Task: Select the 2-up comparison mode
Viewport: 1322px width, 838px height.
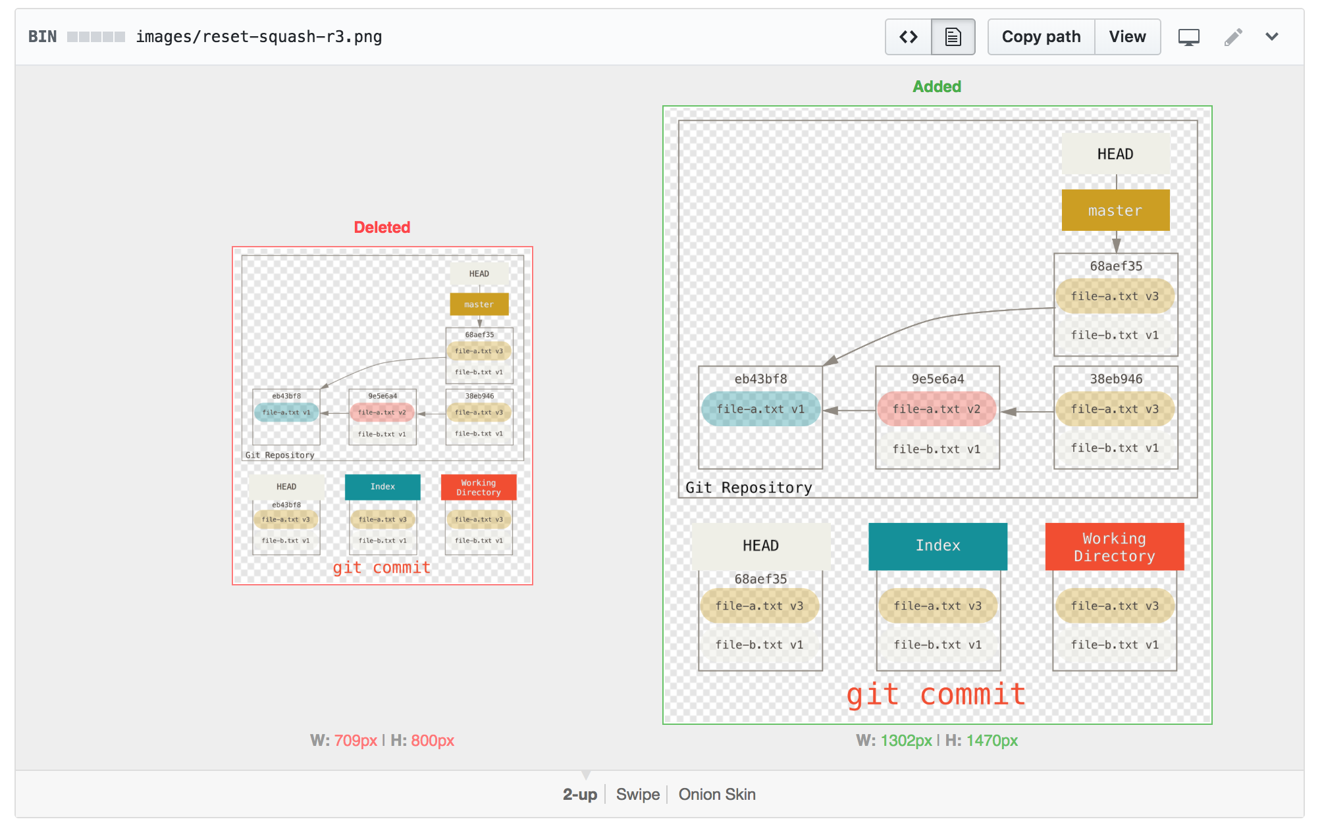Action: coord(579,795)
